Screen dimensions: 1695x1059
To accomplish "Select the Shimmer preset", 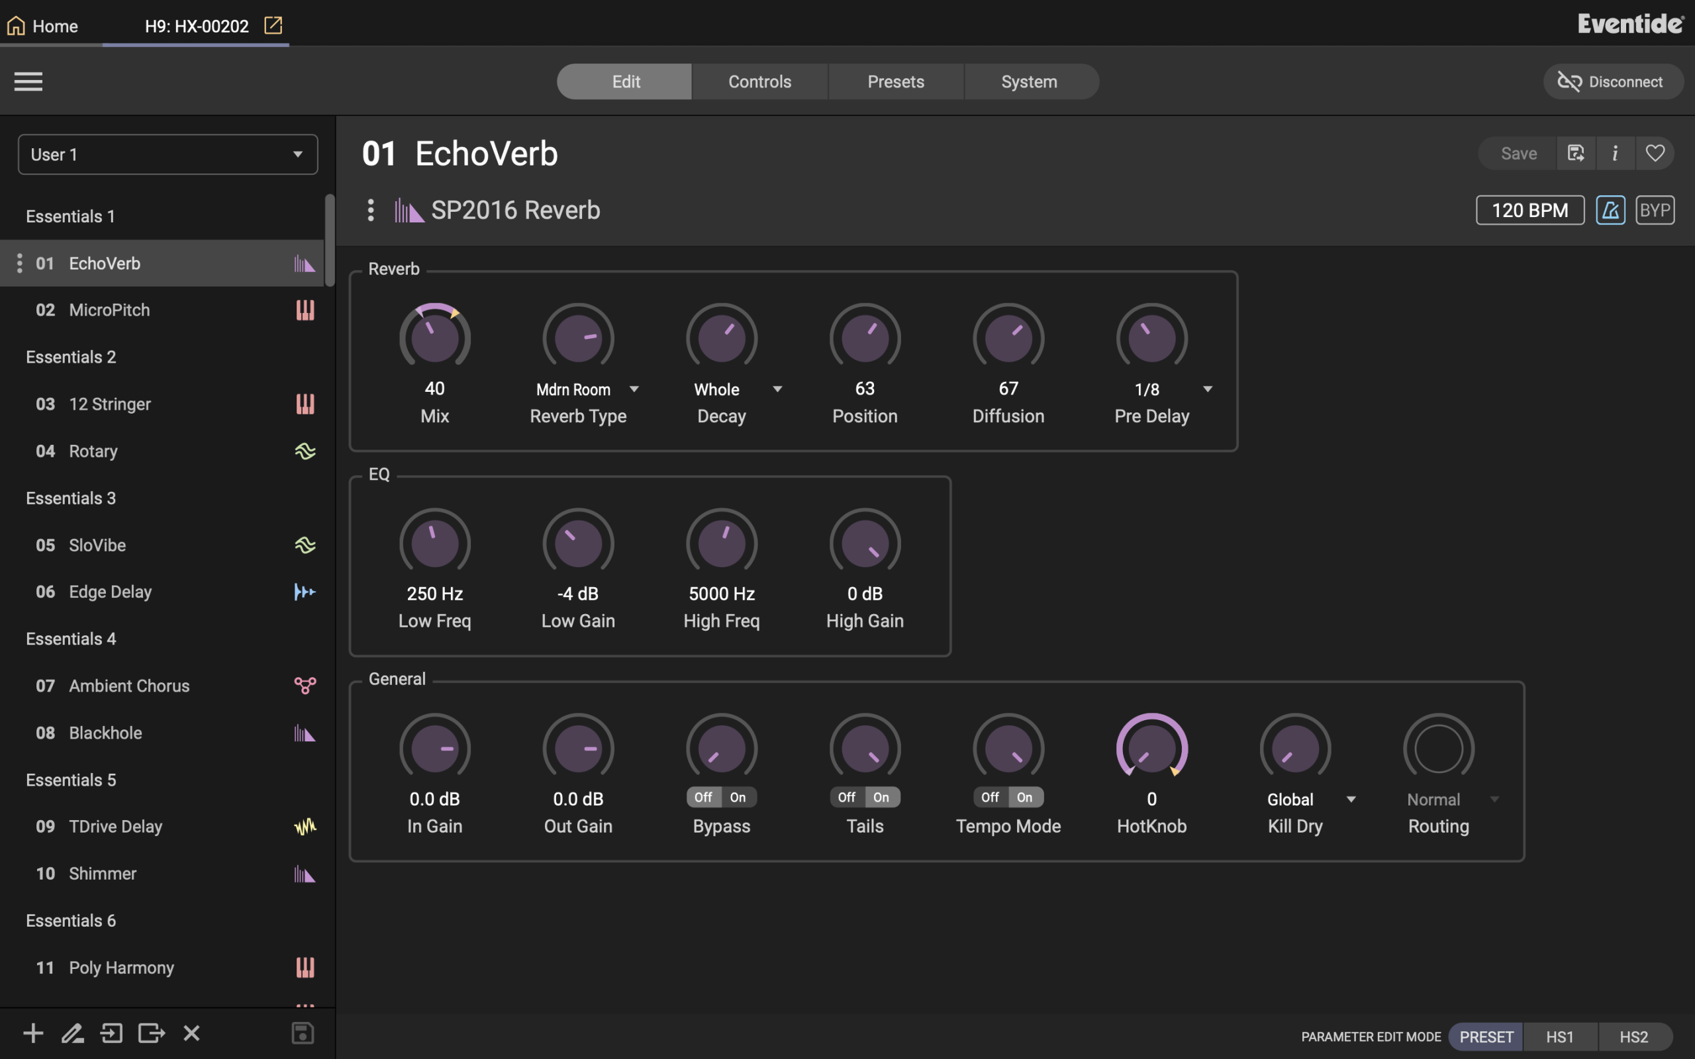I will click(162, 874).
